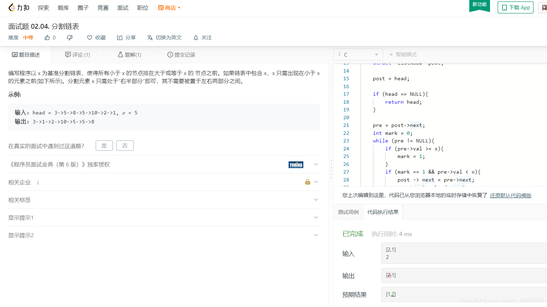Open the C language dropdown
547x307 pixels.
tap(358, 54)
